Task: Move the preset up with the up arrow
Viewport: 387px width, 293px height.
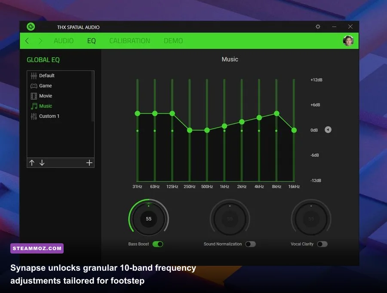Action: pyautogui.click(x=32, y=163)
